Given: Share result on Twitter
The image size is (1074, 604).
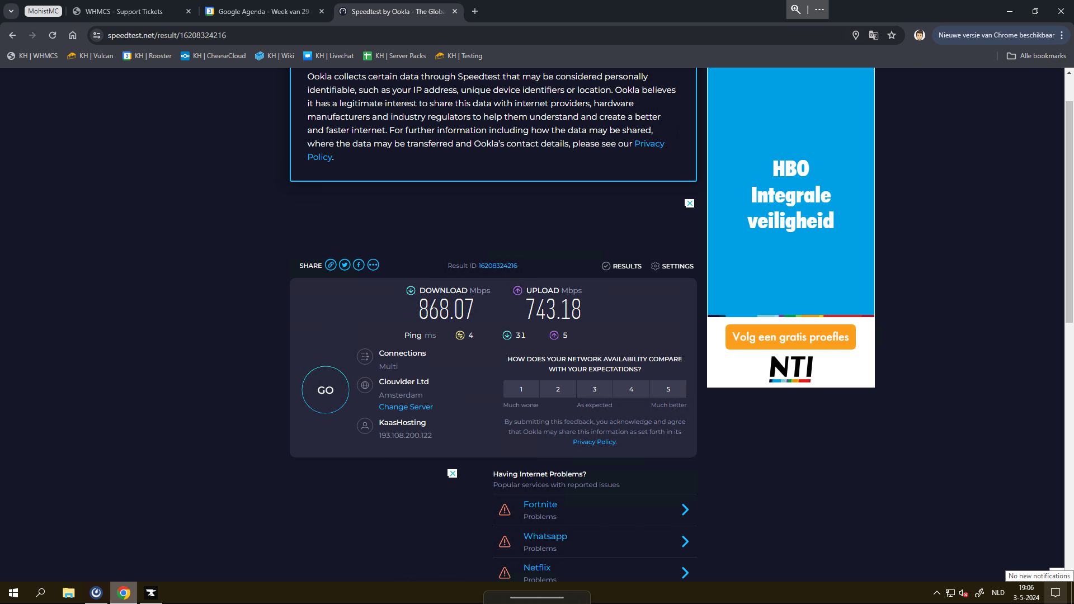Looking at the screenshot, I should (345, 265).
